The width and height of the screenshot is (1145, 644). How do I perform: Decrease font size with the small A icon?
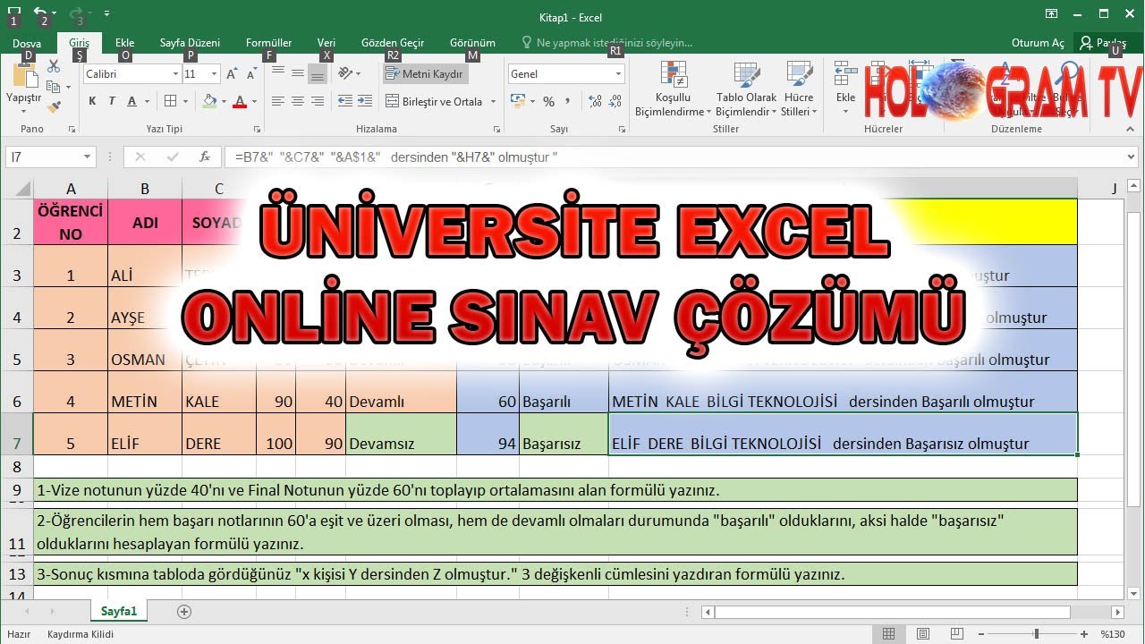click(x=251, y=74)
